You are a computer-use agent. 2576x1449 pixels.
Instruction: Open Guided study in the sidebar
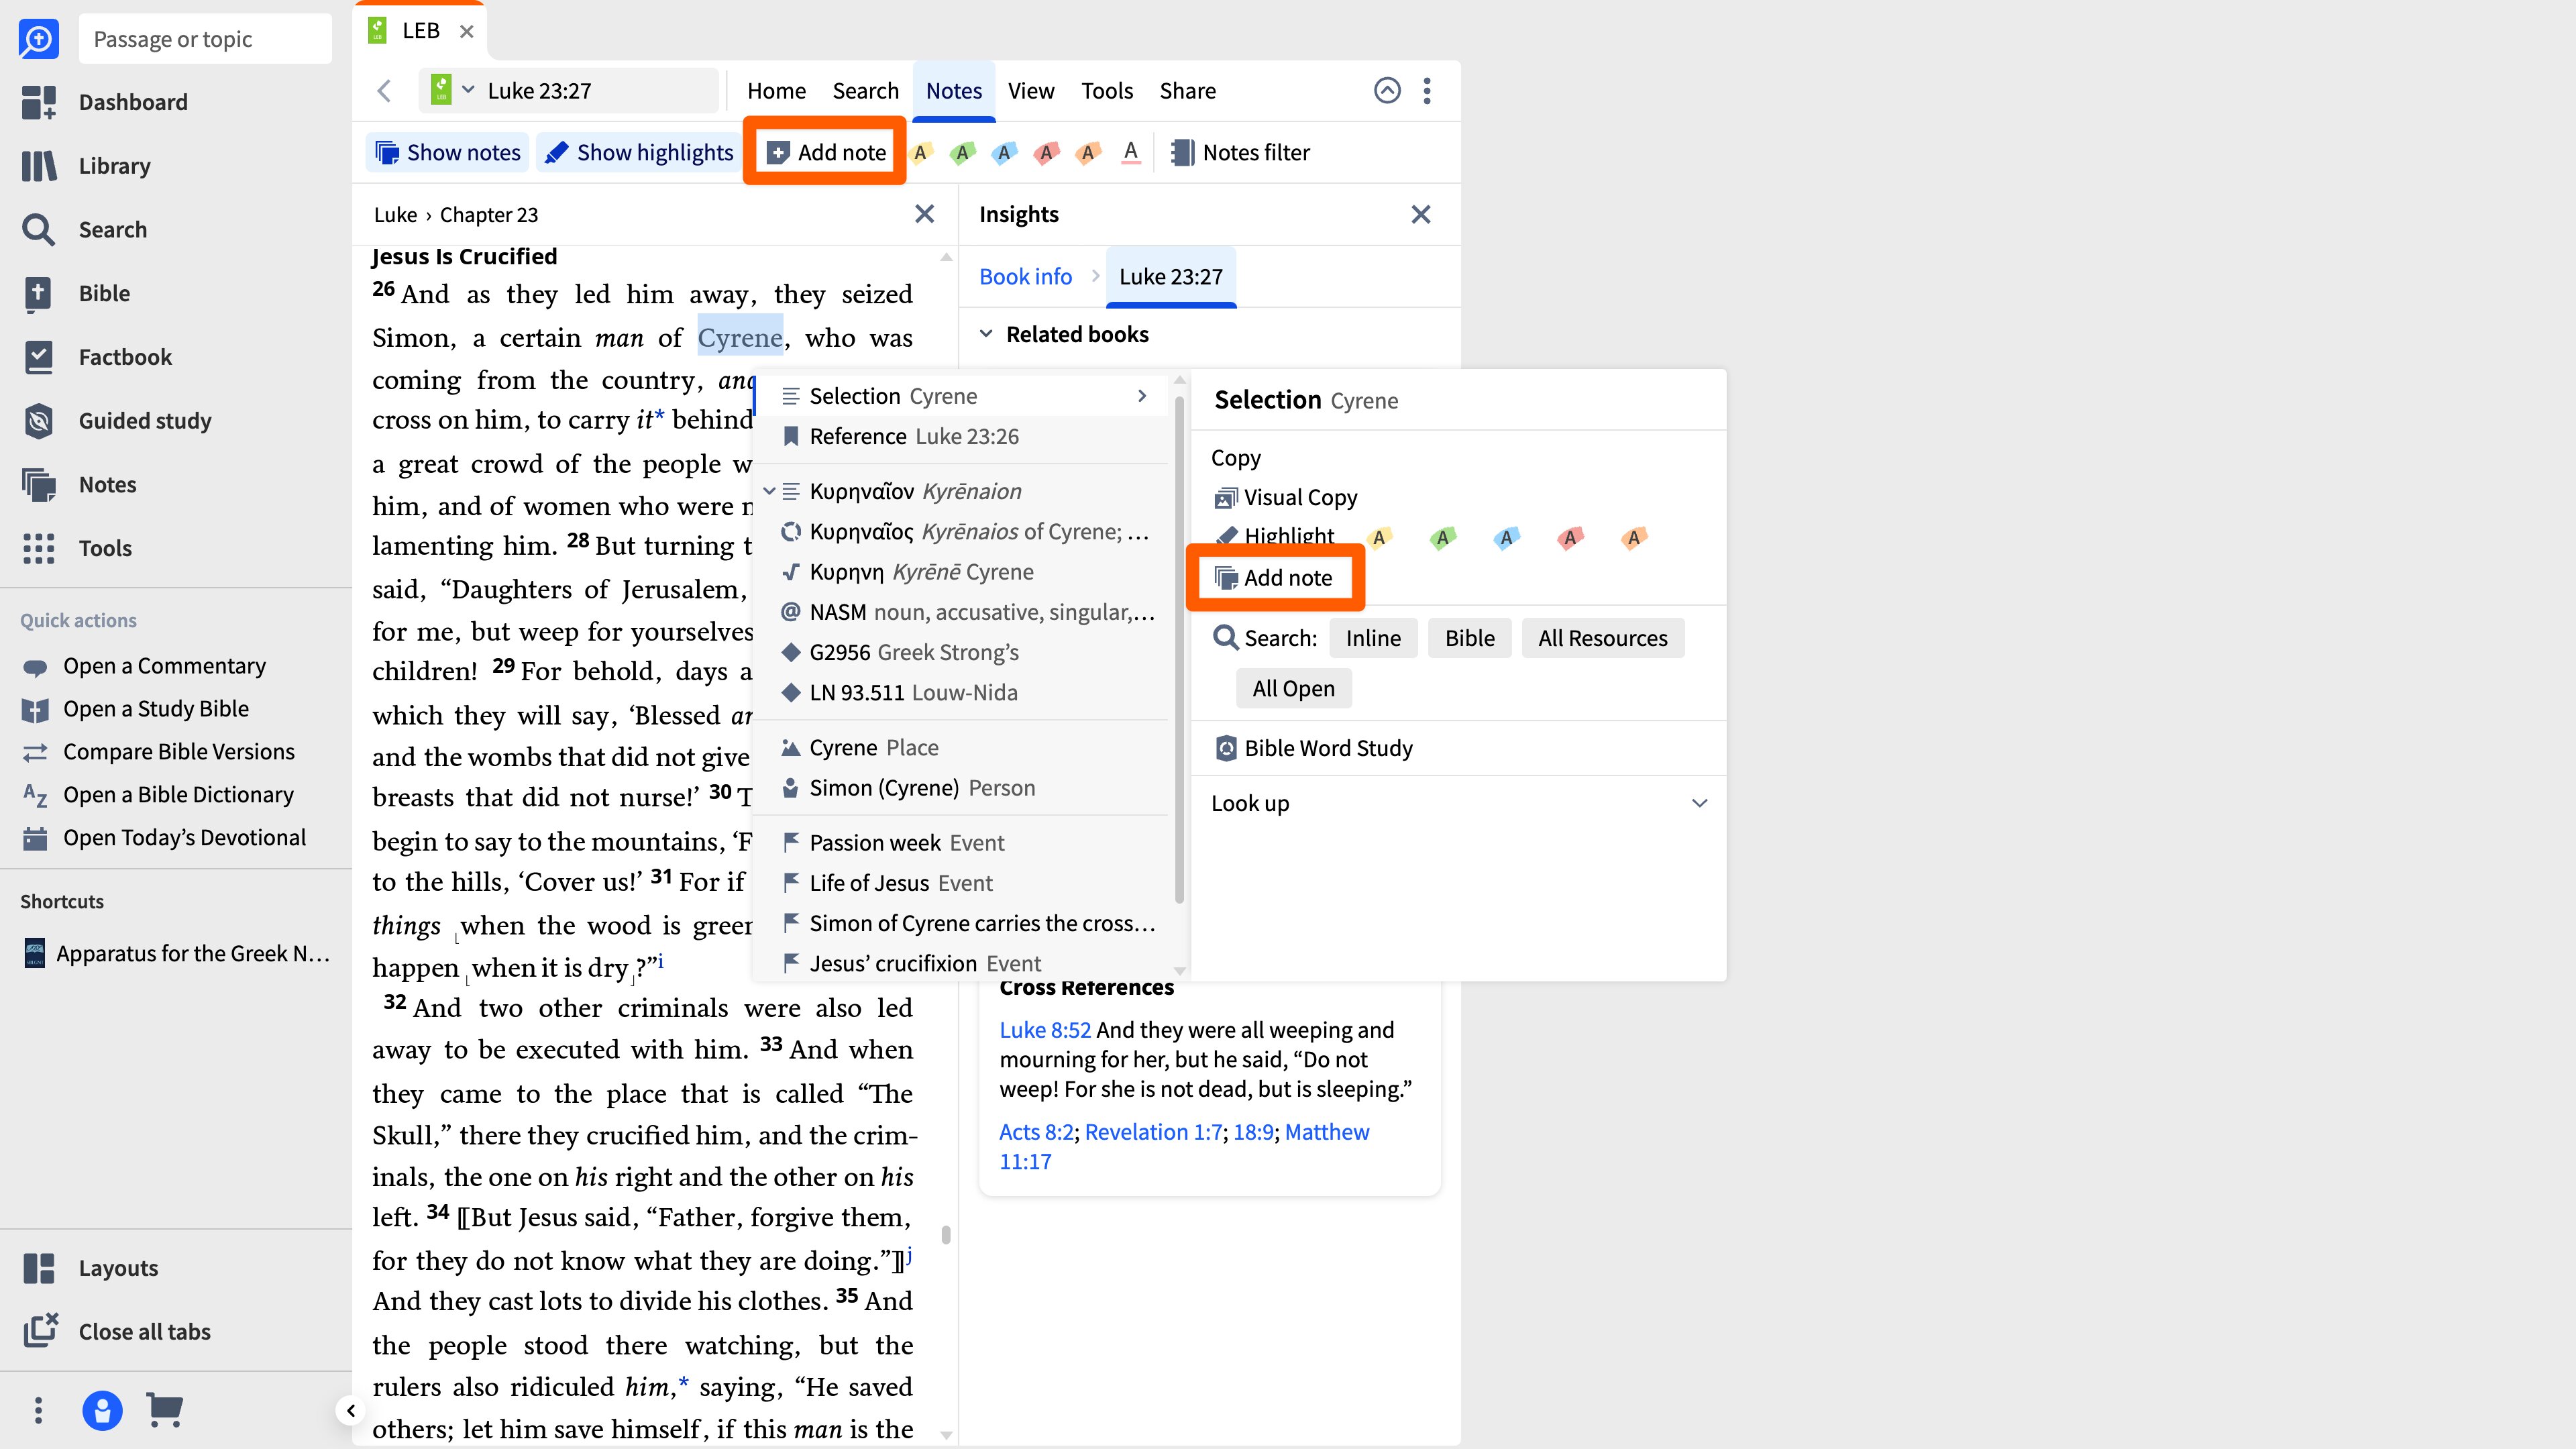tap(117, 421)
